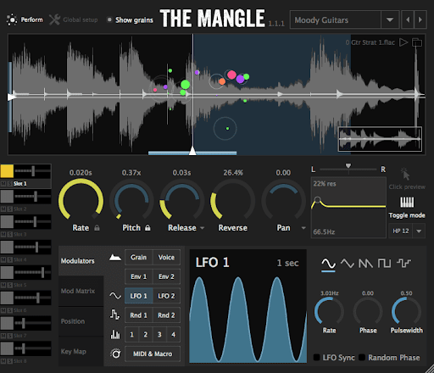Expand the Release parameter dropdown arrow

tap(203, 228)
